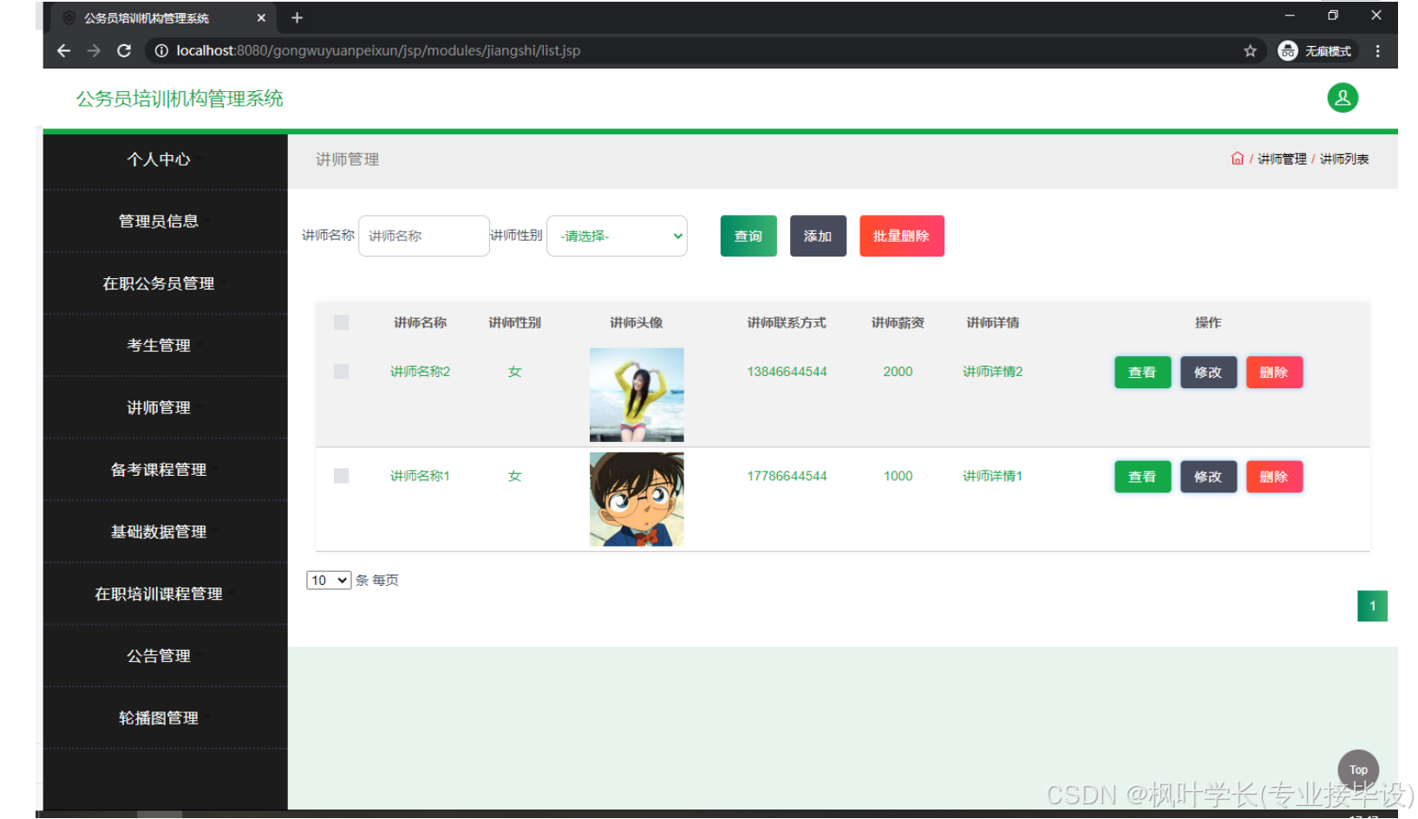Open the beach photo thumbnail of 讲师名称2
This screenshot has height=819, width=1418.
coord(637,394)
